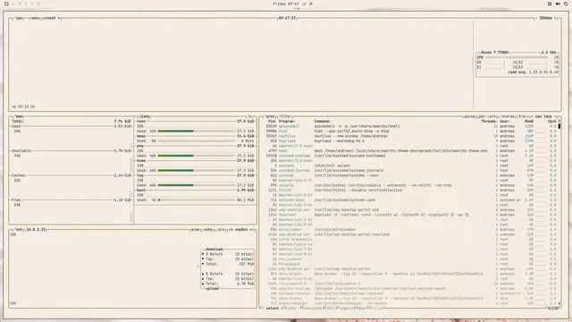
Task: Toggle per-core process CPU display
Action: point(487,116)
